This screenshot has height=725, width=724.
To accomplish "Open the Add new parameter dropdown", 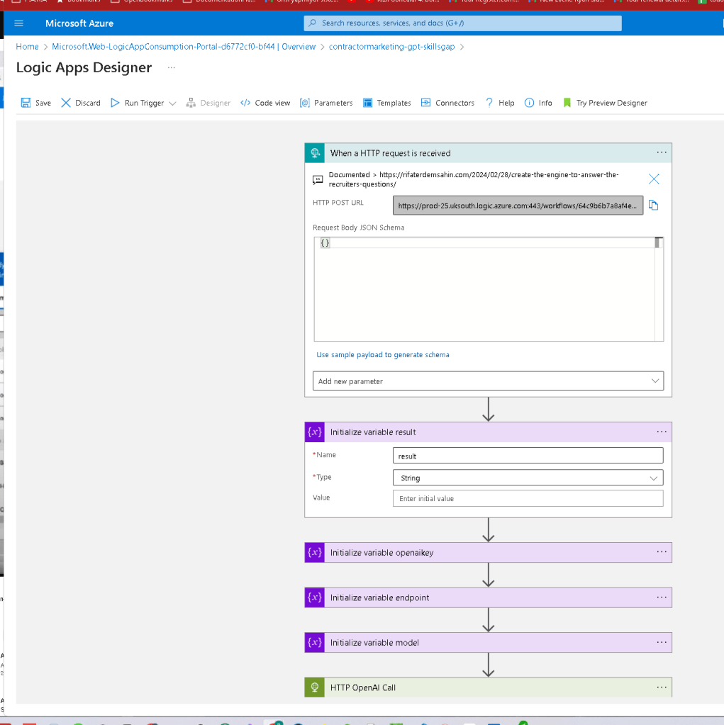I will tap(488, 381).
